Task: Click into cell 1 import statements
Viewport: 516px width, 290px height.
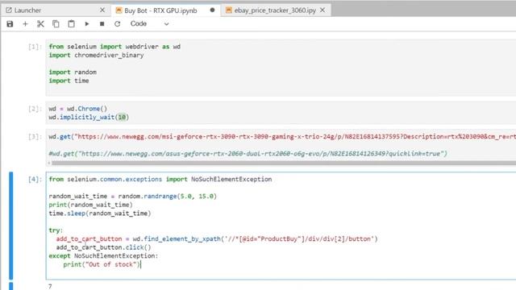Action: coord(281,68)
